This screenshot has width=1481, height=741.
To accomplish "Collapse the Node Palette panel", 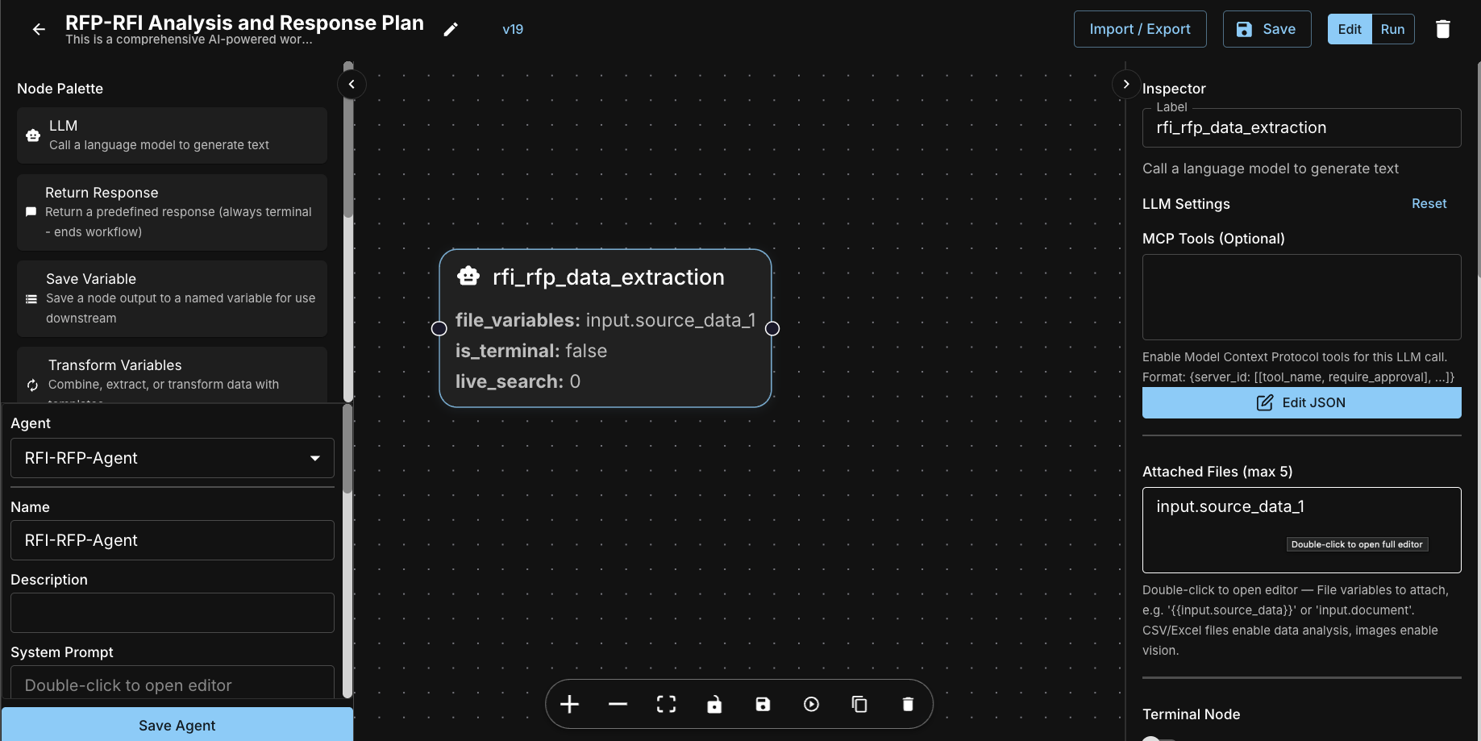I will click(x=352, y=85).
